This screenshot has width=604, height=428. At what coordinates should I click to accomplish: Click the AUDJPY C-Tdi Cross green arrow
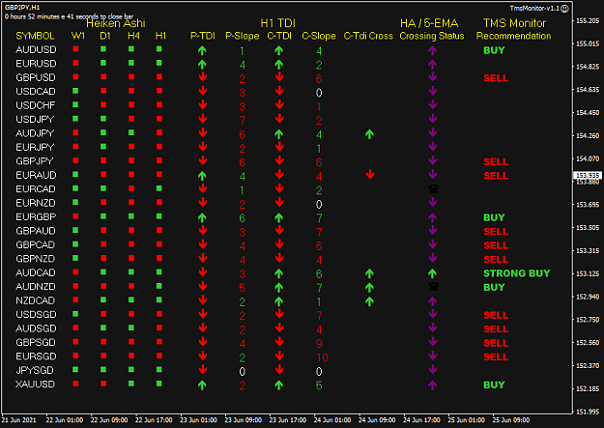click(x=369, y=134)
